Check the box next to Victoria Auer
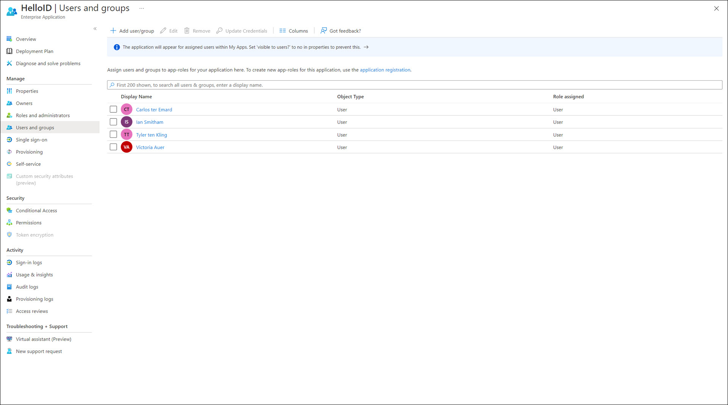 tap(113, 146)
